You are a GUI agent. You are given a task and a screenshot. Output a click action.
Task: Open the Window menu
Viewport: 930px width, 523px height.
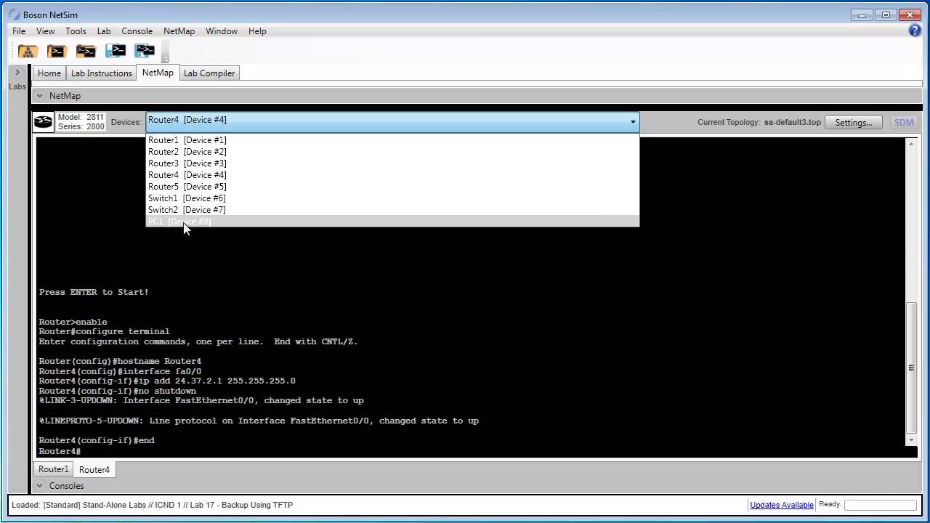(x=222, y=31)
